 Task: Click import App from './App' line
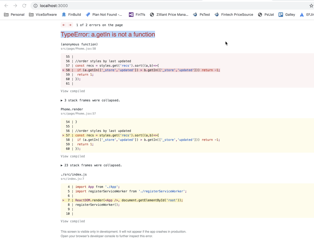(97, 187)
